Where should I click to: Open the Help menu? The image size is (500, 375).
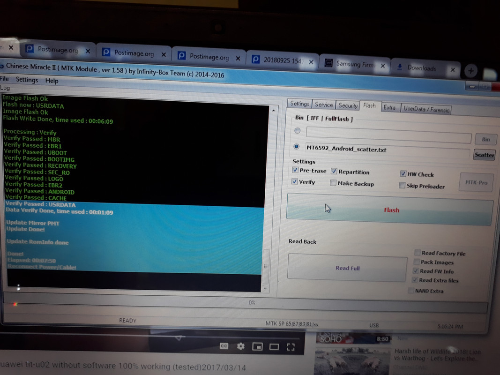[x=52, y=81]
